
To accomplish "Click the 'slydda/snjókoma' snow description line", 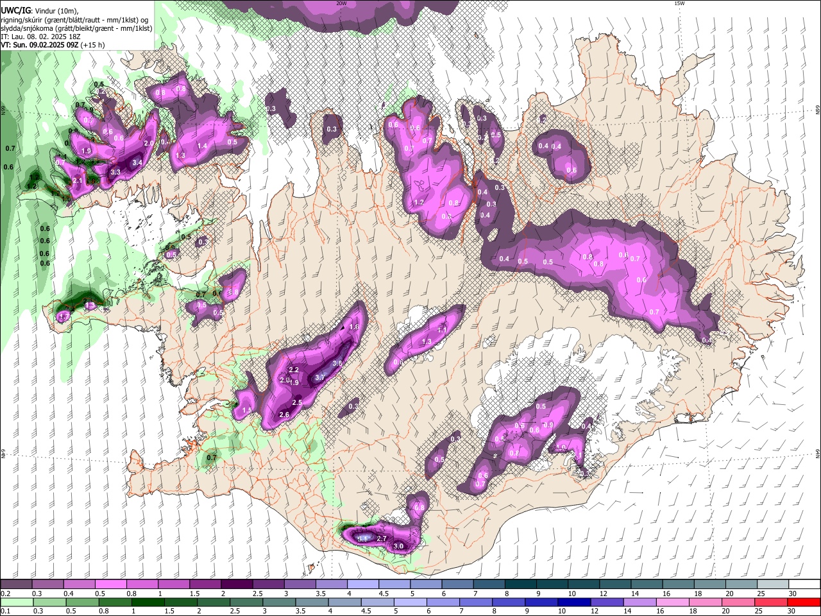I will coord(76,28).
